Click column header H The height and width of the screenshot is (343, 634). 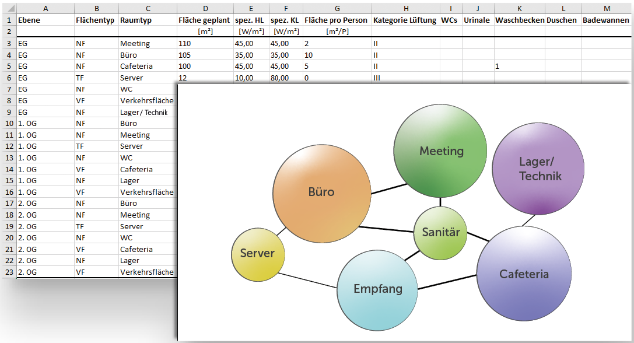click(405, 8)
